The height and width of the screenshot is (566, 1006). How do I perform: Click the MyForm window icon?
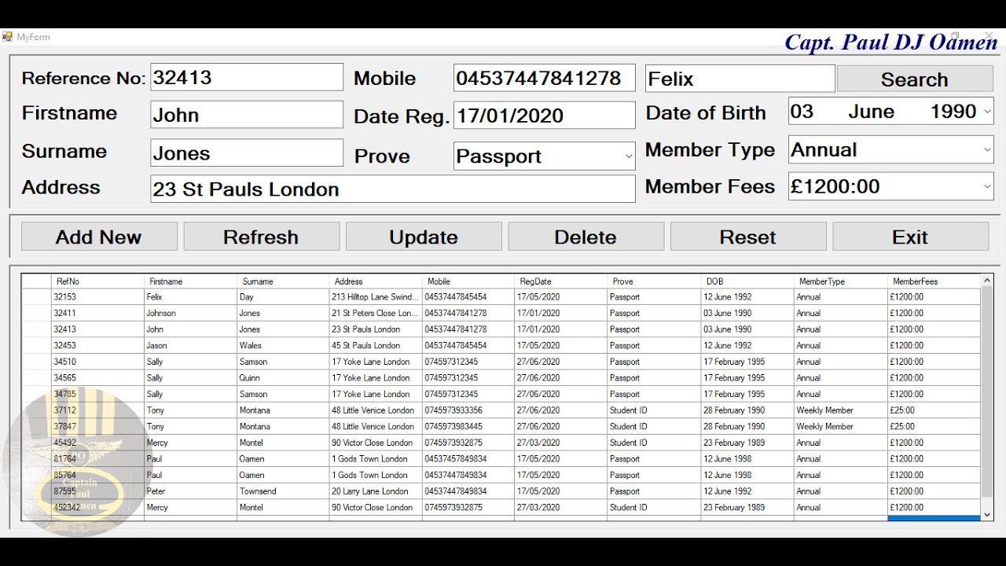click(7, 37)
